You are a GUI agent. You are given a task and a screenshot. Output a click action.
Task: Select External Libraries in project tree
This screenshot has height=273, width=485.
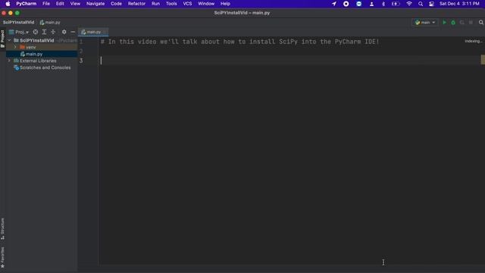tap(38, 61)
